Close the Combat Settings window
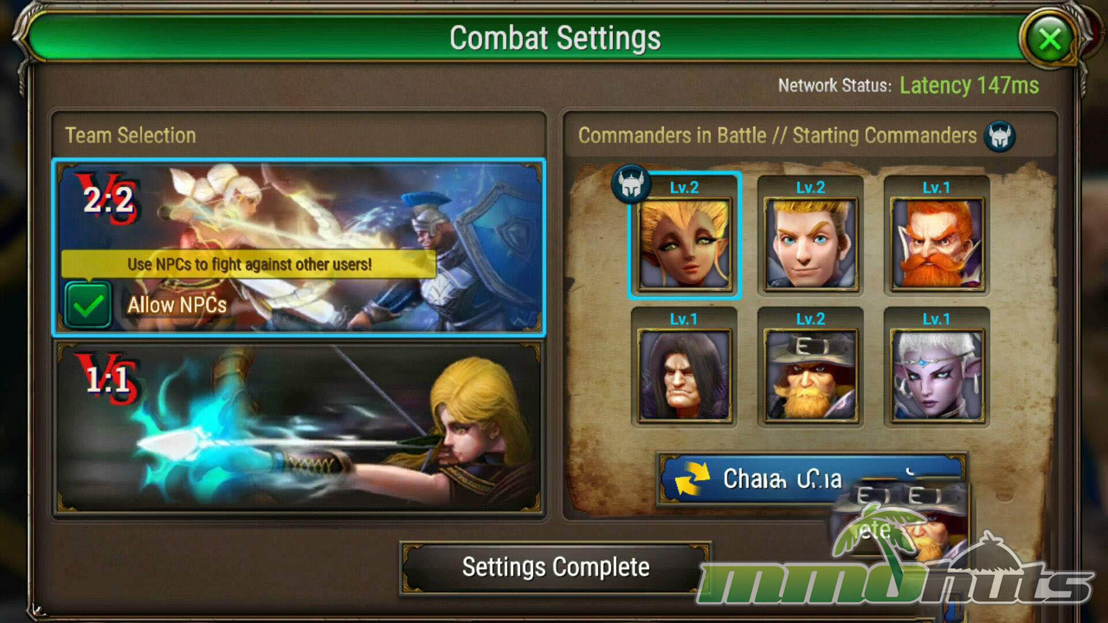The image size is (1108, 623). coord(1050,39)
